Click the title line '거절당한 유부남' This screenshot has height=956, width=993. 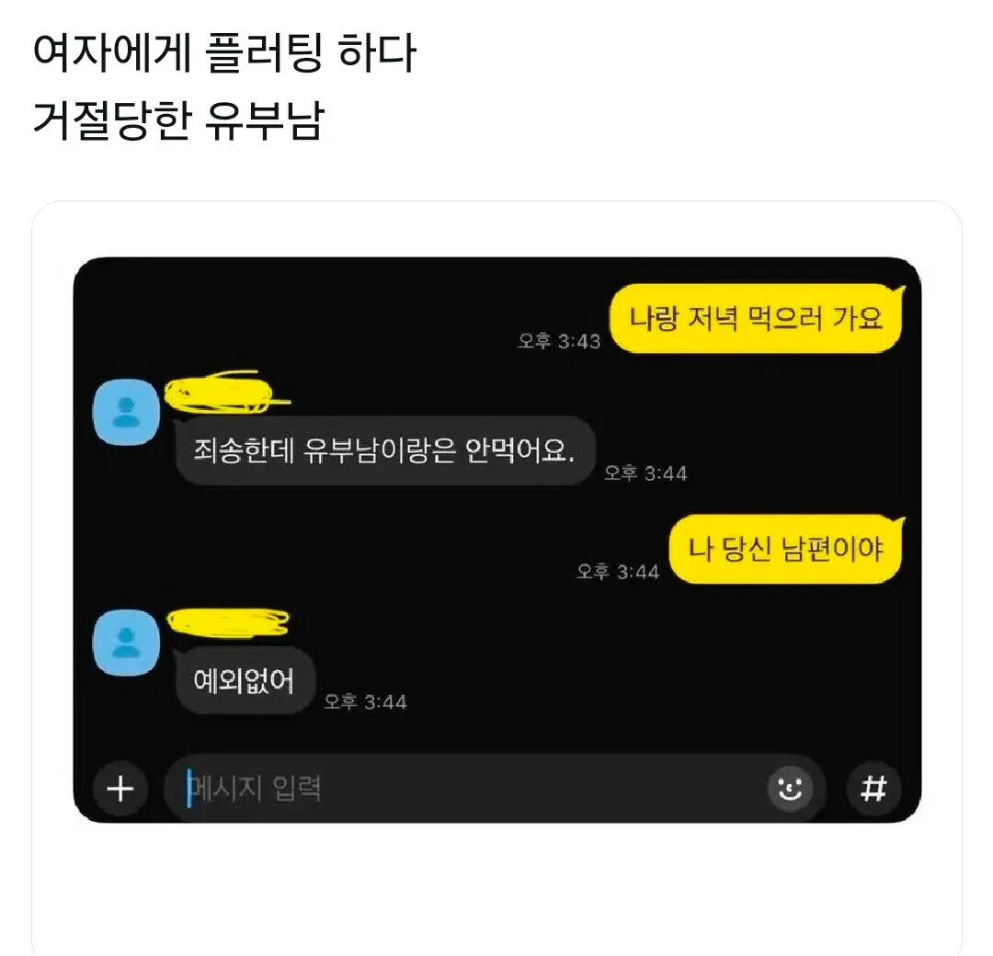coord(178,119)
